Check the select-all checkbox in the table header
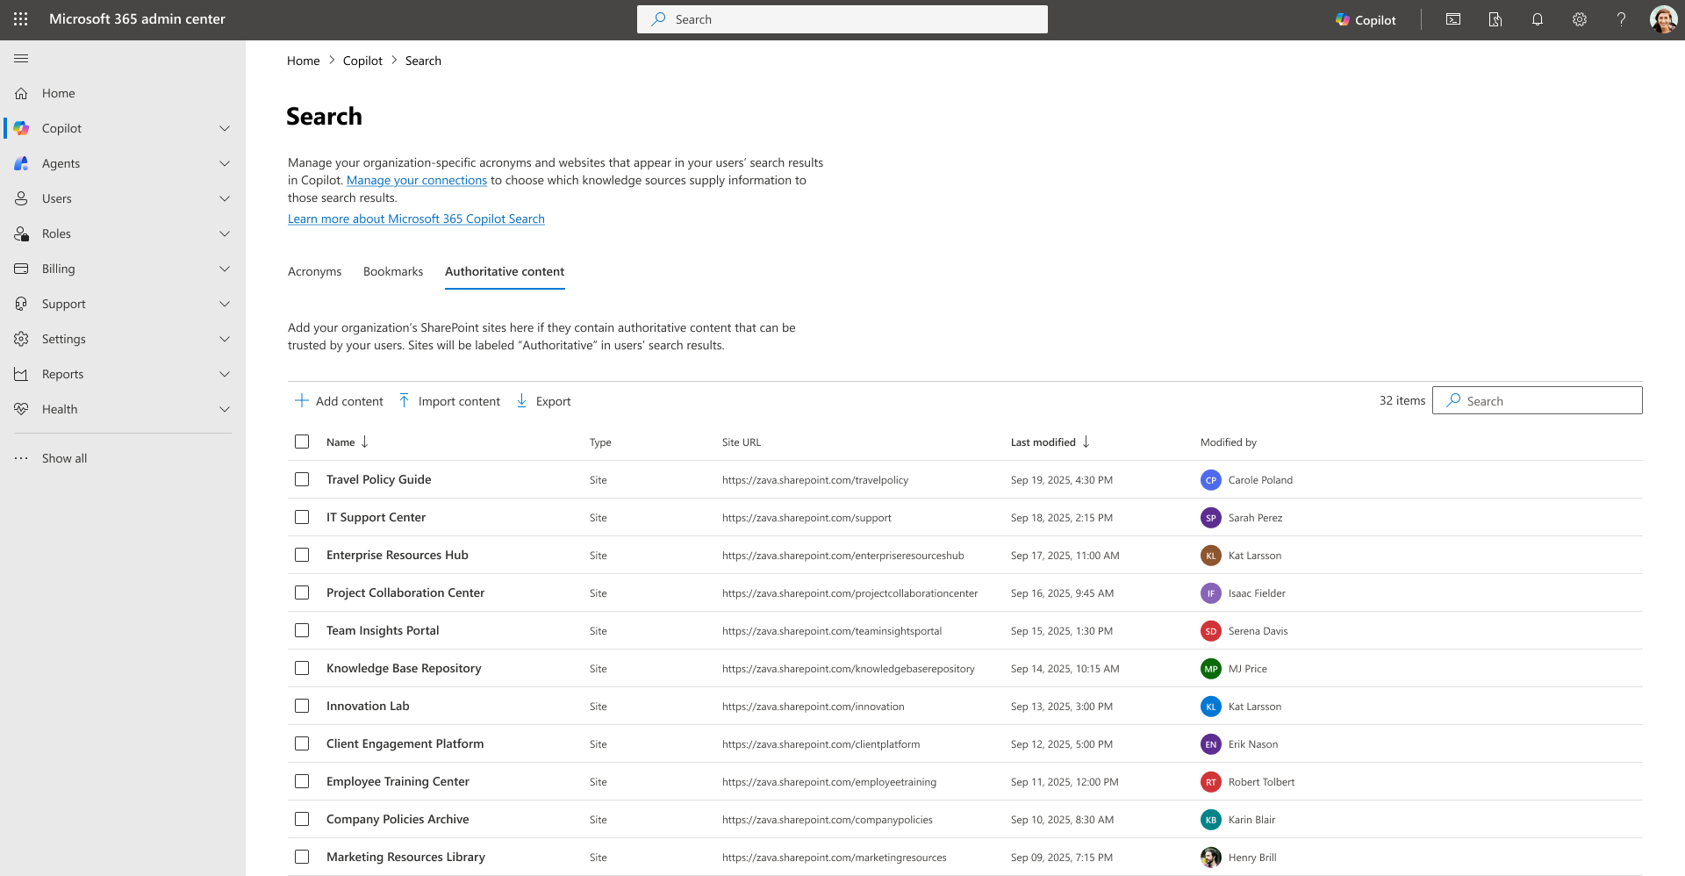Screen dimensions: 1685x876 click(302, 442)
